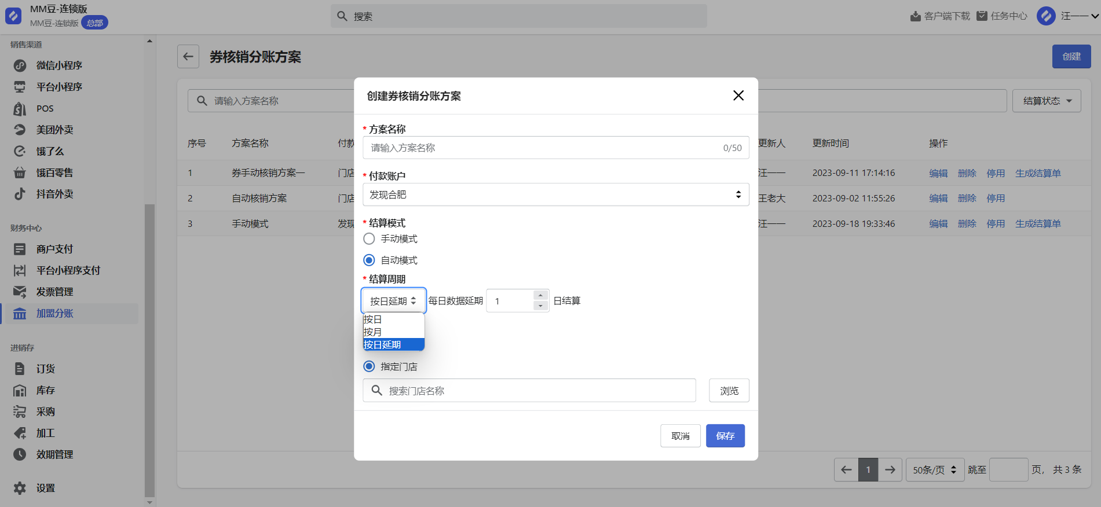Focus 搜索门店名称 input field

(529, 391)
